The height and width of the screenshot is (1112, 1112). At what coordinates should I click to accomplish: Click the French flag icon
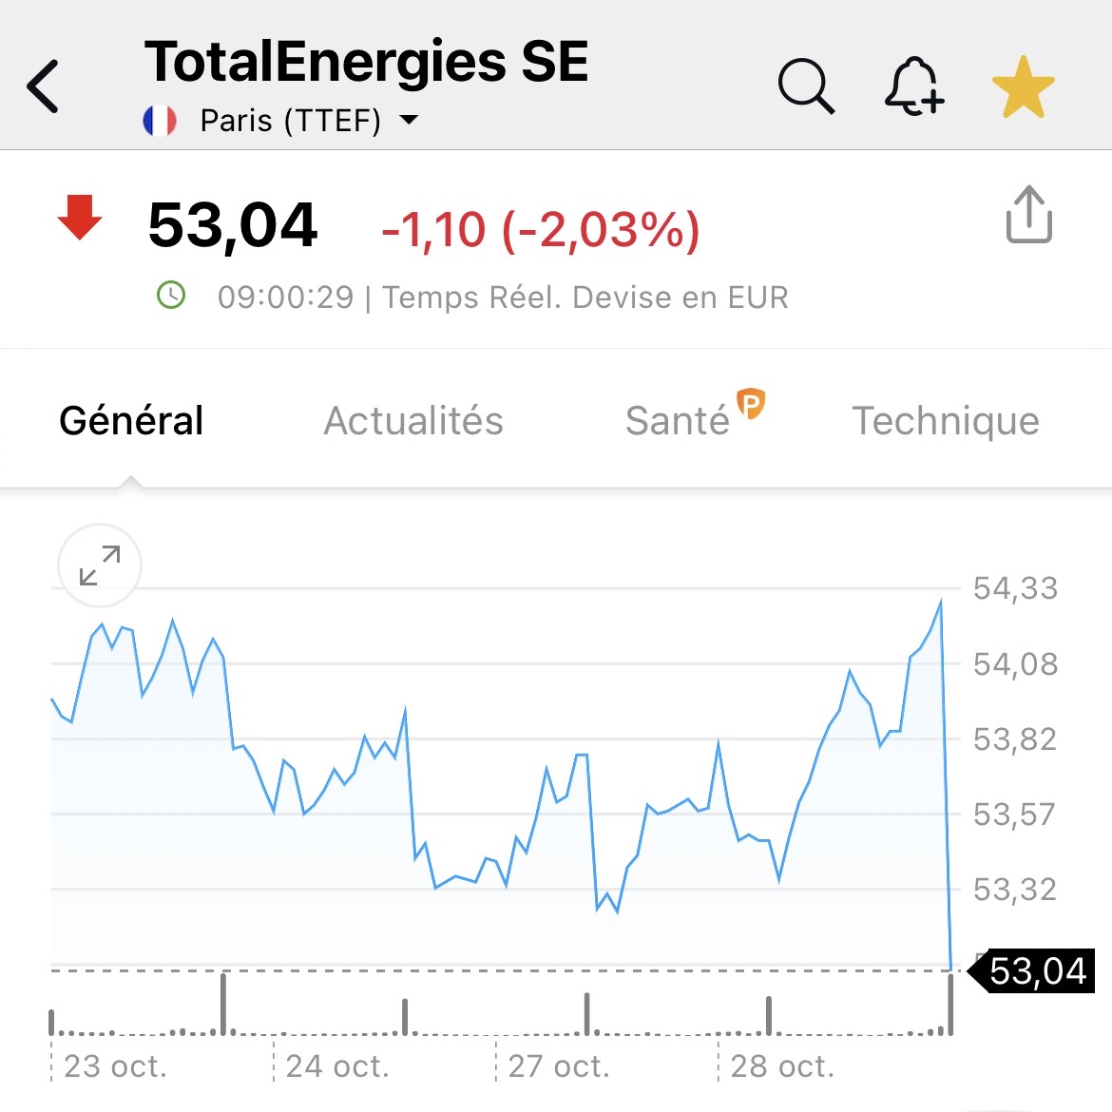coord(160,121)
